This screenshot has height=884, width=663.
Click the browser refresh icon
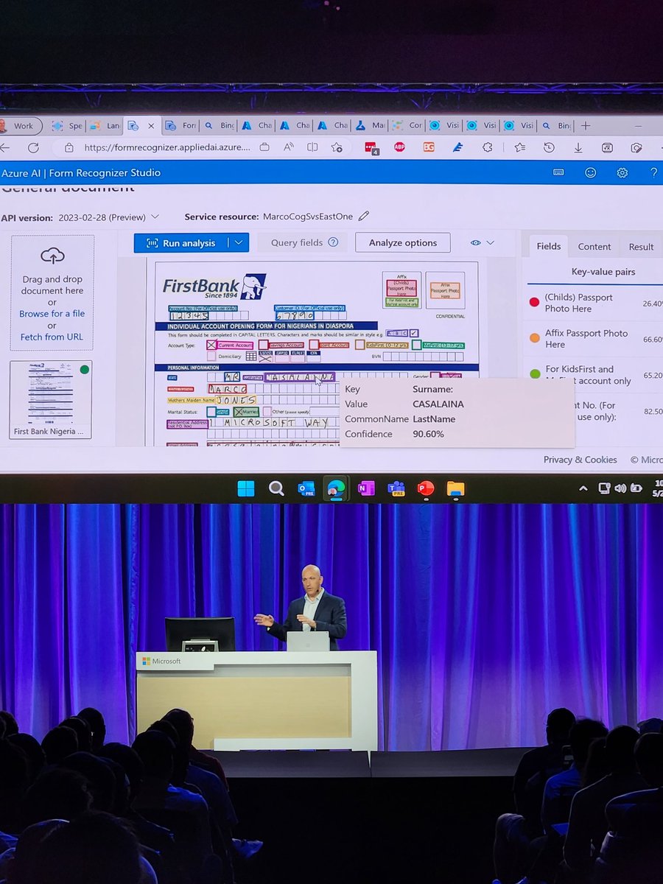pyautogui.click(x=33, y=147)
